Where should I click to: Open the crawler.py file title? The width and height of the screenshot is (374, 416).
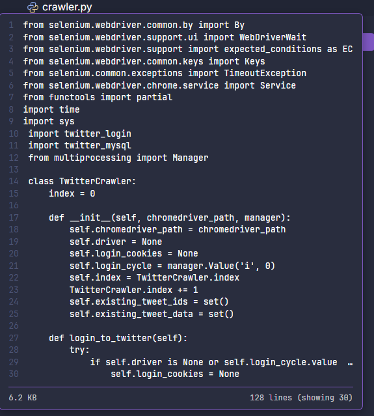point(67,7)
